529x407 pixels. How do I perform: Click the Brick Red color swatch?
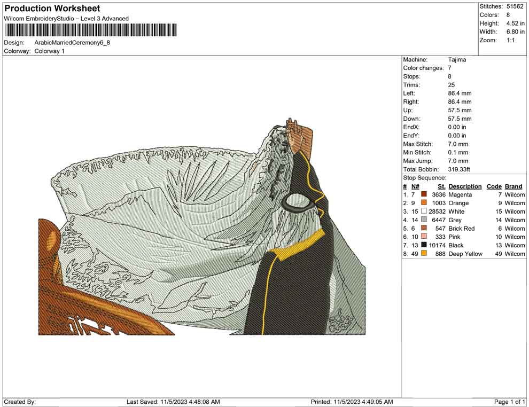tap(424, 228)
